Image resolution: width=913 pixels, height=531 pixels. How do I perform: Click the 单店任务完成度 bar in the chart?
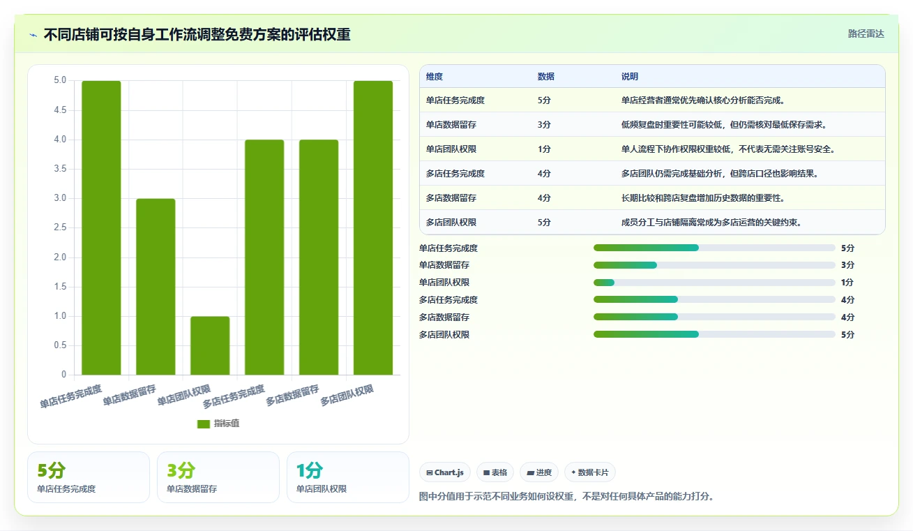101,227
